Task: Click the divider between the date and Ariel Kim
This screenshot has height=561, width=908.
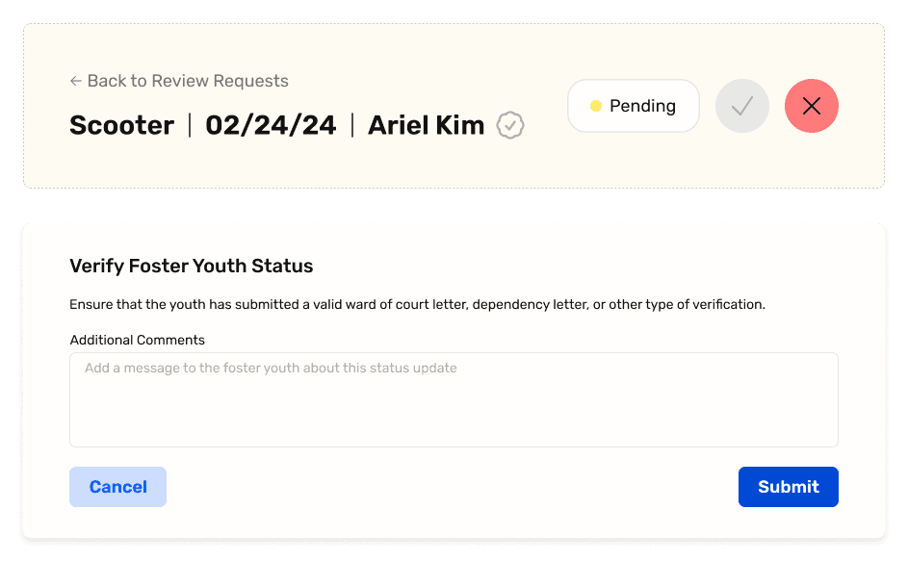Action: tap(352, 125)
